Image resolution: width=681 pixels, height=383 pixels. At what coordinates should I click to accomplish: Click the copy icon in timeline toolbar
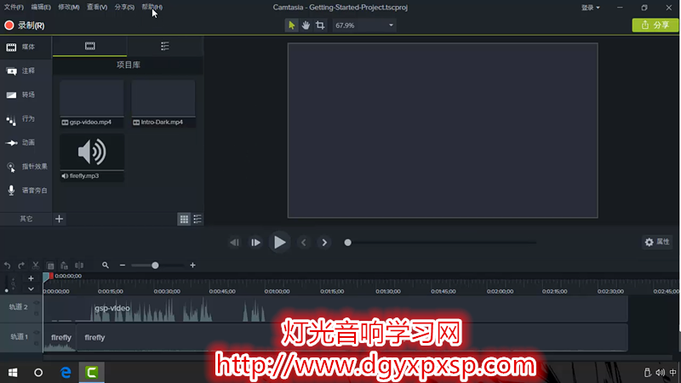click(50, 266)
